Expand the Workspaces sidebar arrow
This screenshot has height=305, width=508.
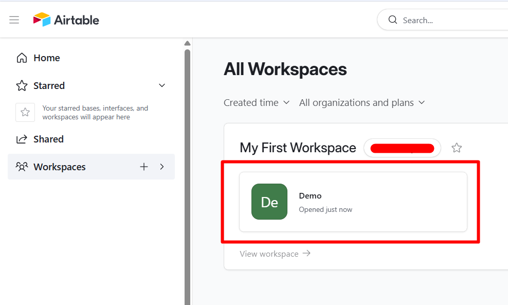click(162, 167)
